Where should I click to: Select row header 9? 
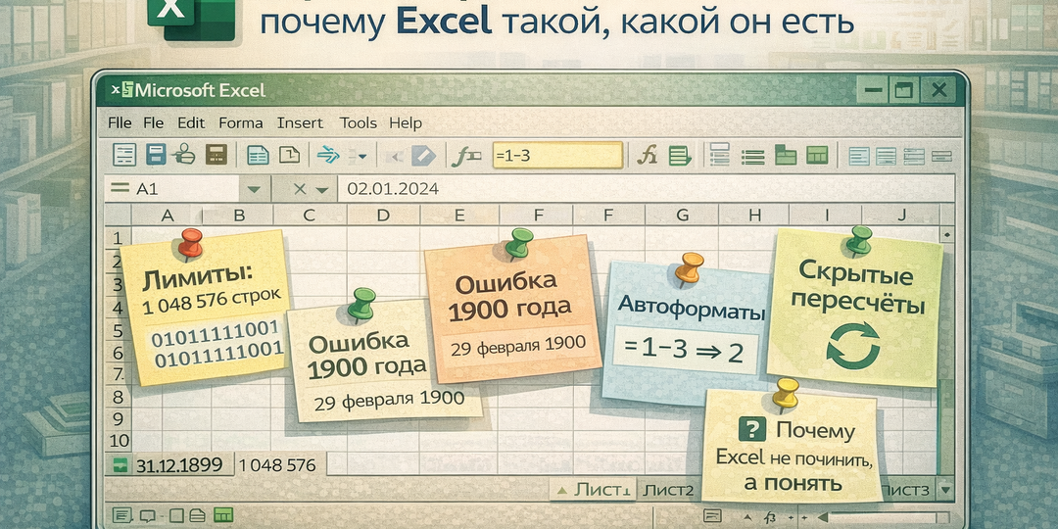118,419
